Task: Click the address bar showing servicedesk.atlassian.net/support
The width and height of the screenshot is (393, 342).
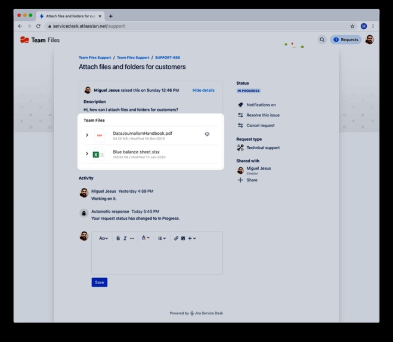Action: [198, 26]
